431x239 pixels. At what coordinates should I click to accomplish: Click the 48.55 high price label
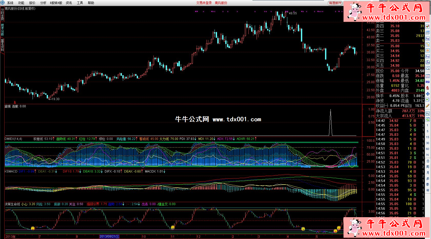[293, 13]
